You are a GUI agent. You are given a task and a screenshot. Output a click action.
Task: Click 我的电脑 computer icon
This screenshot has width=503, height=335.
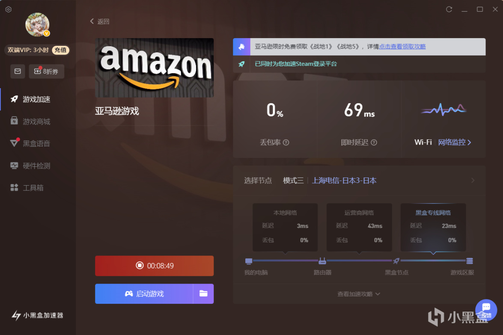249,261
